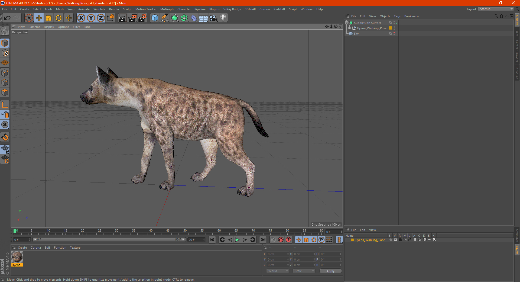The width and height of the screenshot is (520, 282).
Task: Open the viewport Display menu
Action: (49, 27)
